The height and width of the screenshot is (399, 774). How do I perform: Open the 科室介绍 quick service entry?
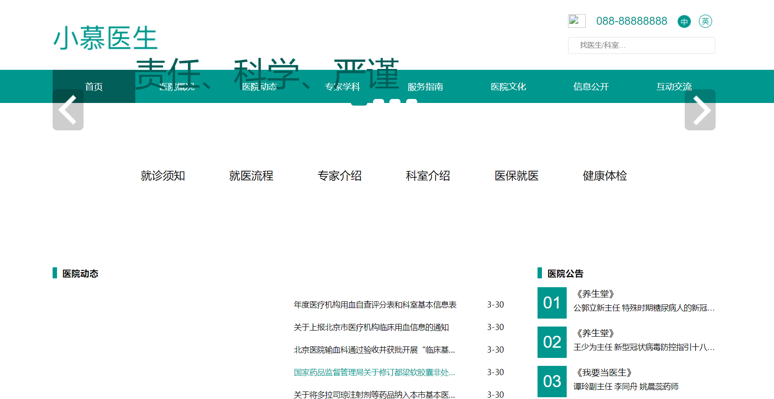(428, 176)
